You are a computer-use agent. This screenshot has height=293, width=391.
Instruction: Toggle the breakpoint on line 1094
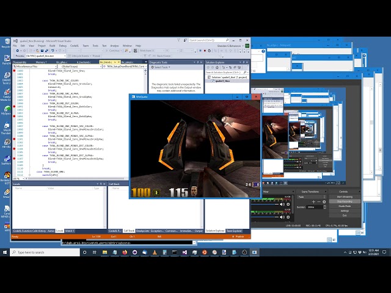pyautogui.click(x=14, y=117)
